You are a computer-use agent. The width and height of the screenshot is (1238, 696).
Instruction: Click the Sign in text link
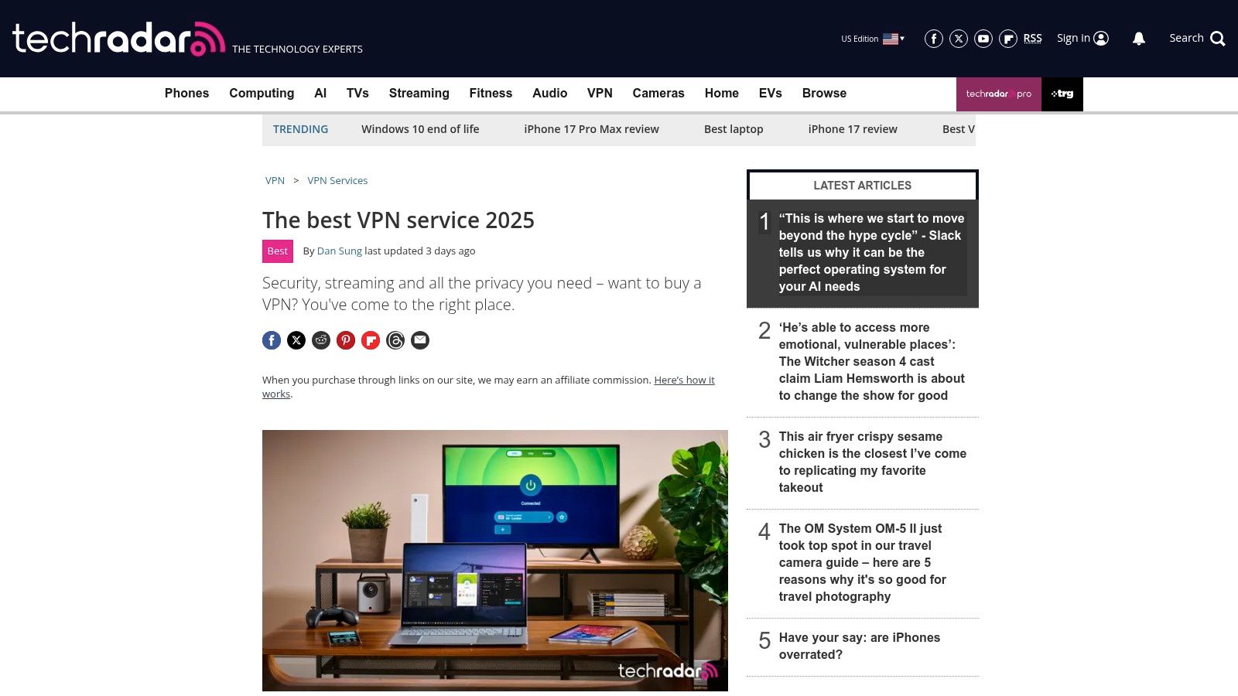point(1073,38)
